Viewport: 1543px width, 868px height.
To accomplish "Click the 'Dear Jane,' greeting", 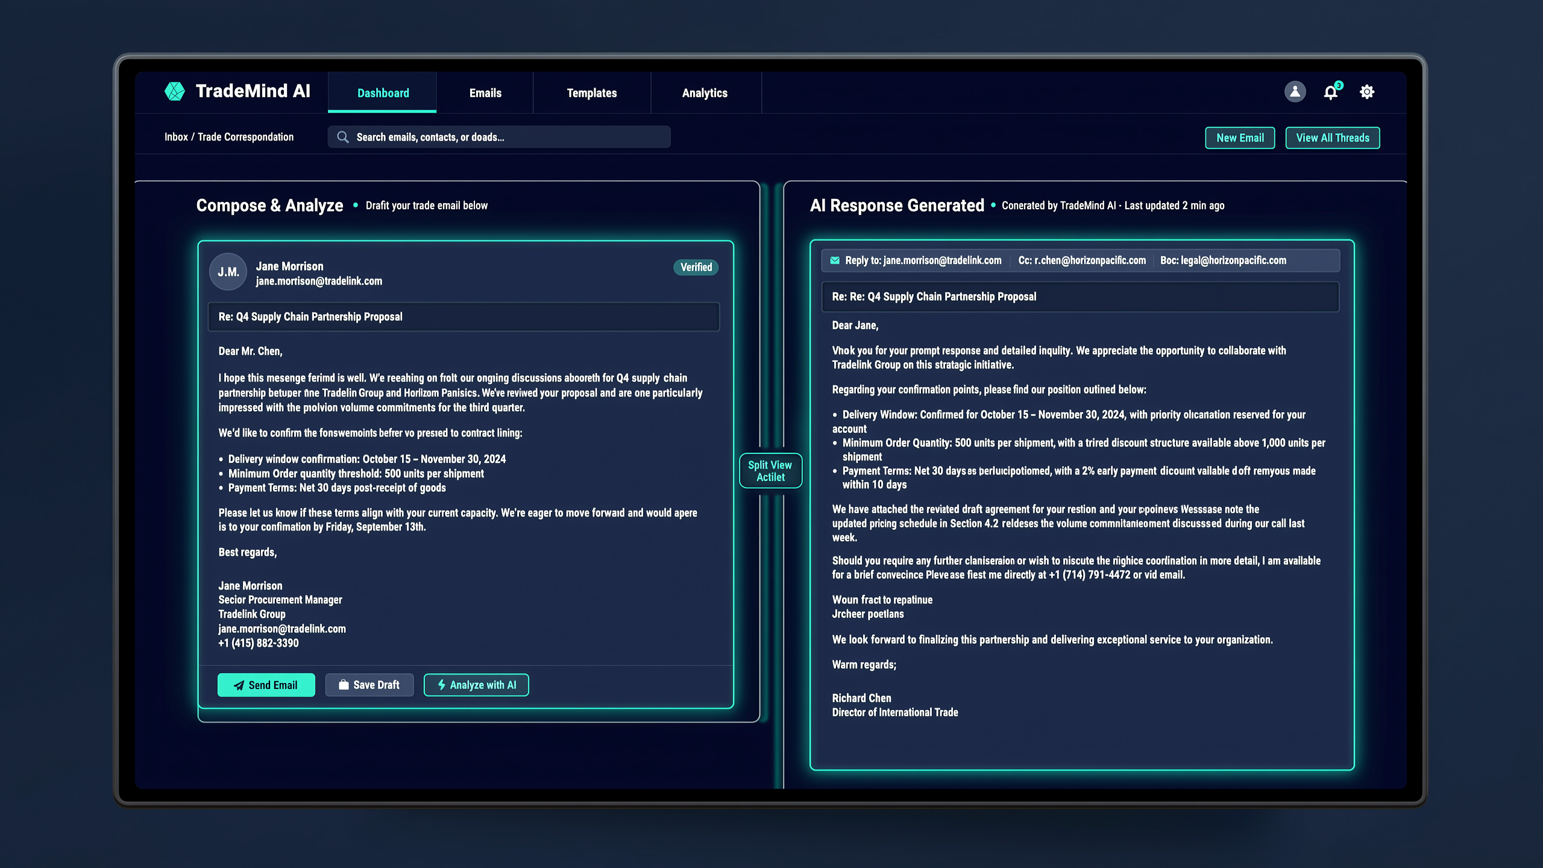I will coord(855,325).
